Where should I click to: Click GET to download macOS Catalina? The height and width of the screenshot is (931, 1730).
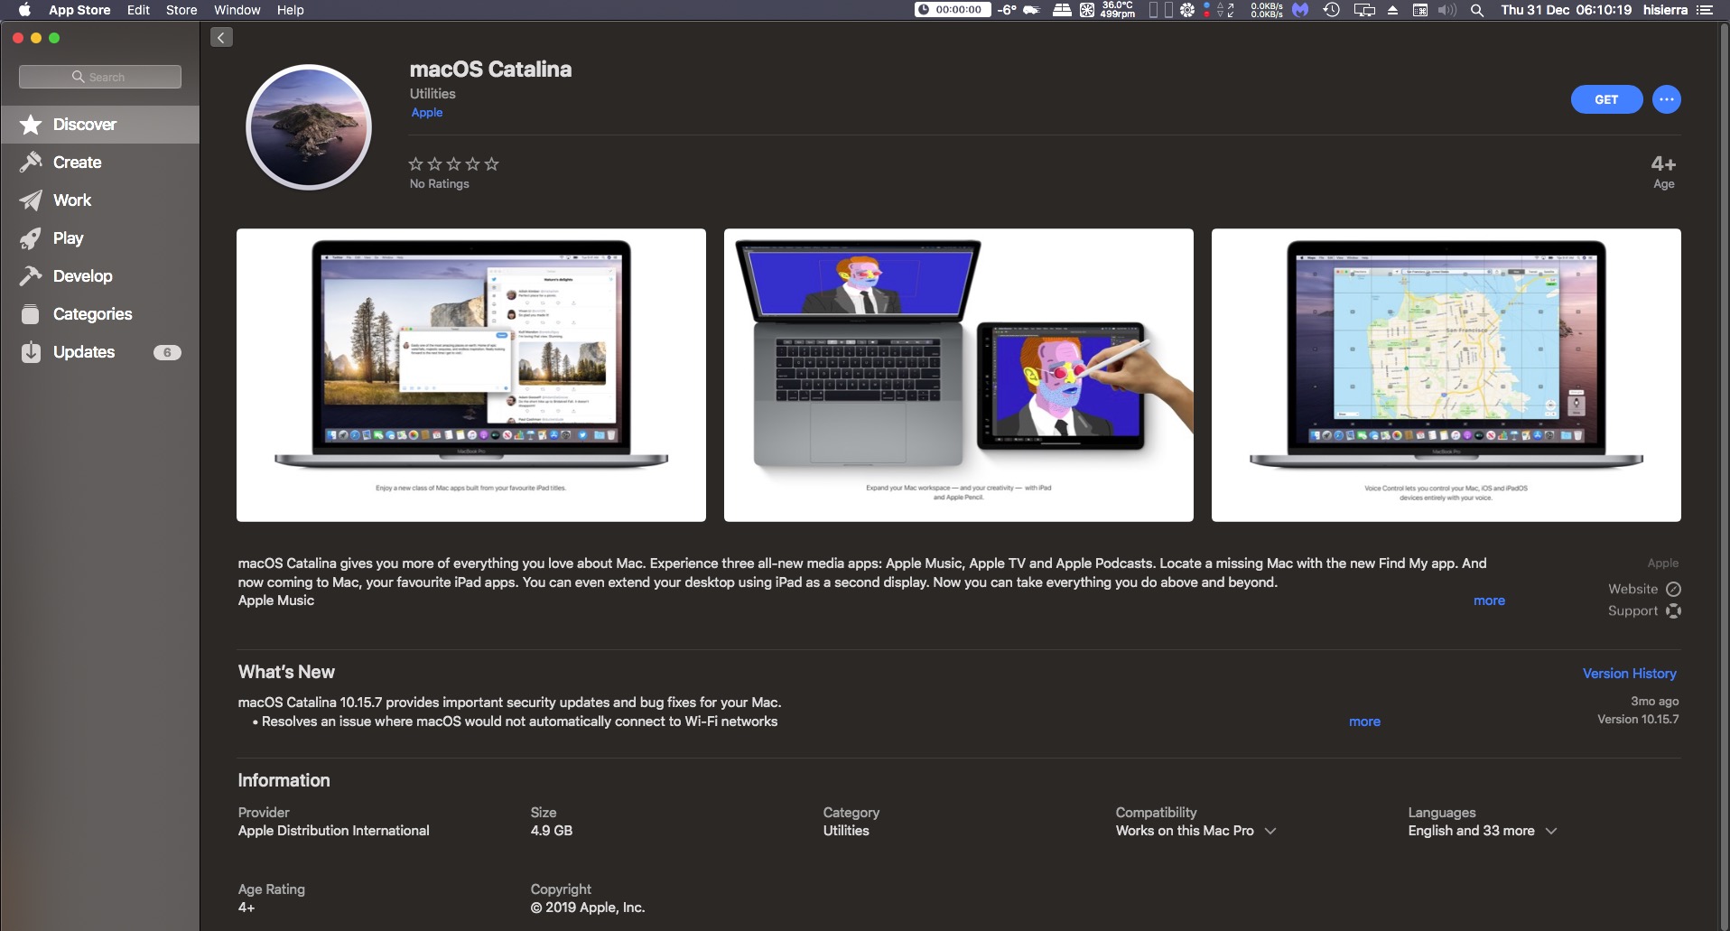tap(1606, 99)
